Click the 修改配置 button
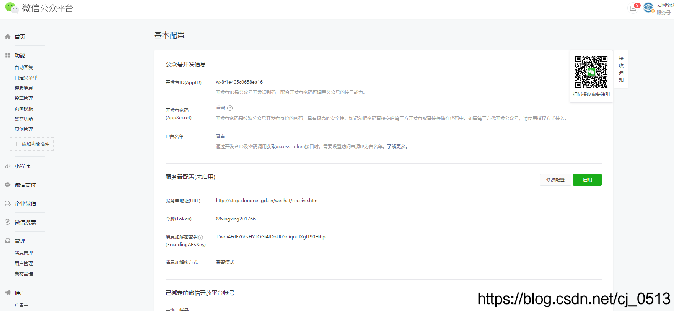 pyautogui.click(x=555, y=180)
